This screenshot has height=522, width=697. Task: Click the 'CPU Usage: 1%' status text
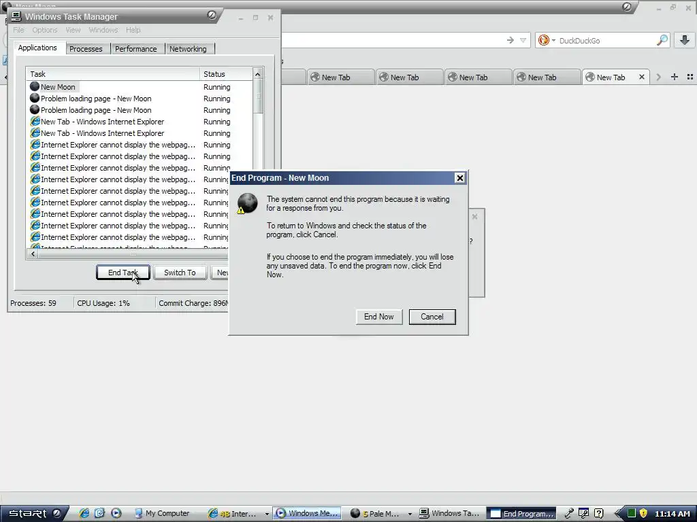[x=103, y=303]
